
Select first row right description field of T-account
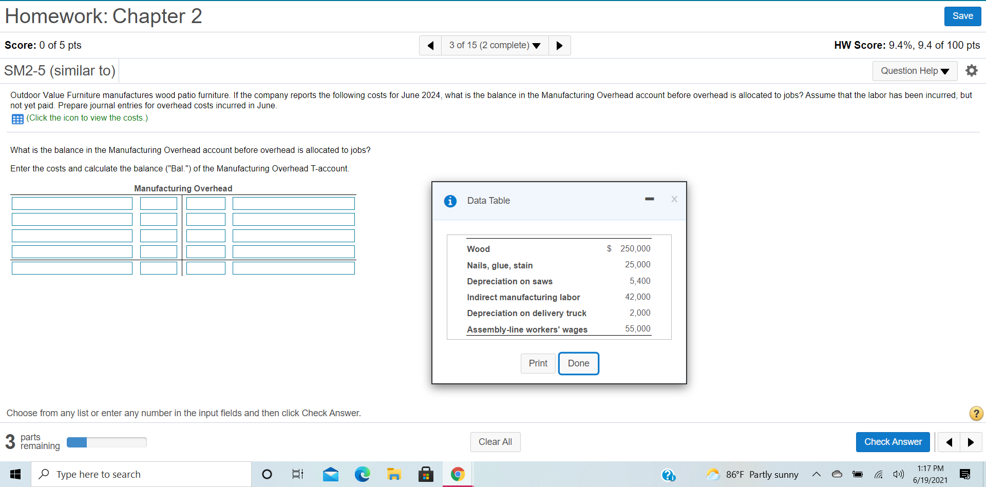pos(294,204)
